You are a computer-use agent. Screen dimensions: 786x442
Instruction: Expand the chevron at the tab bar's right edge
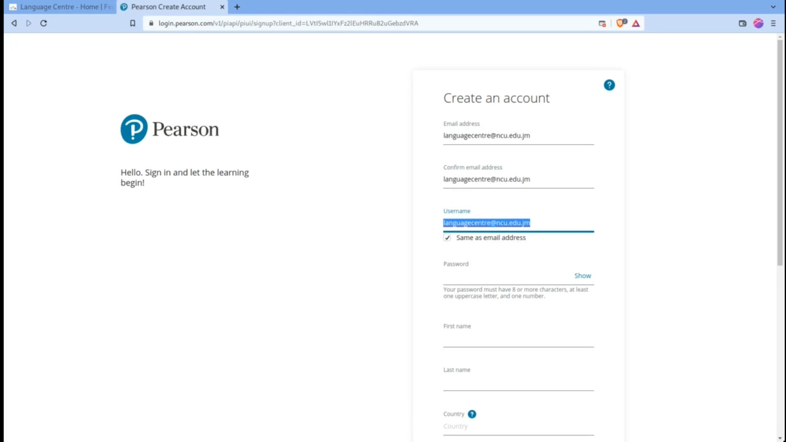(773, 7)
